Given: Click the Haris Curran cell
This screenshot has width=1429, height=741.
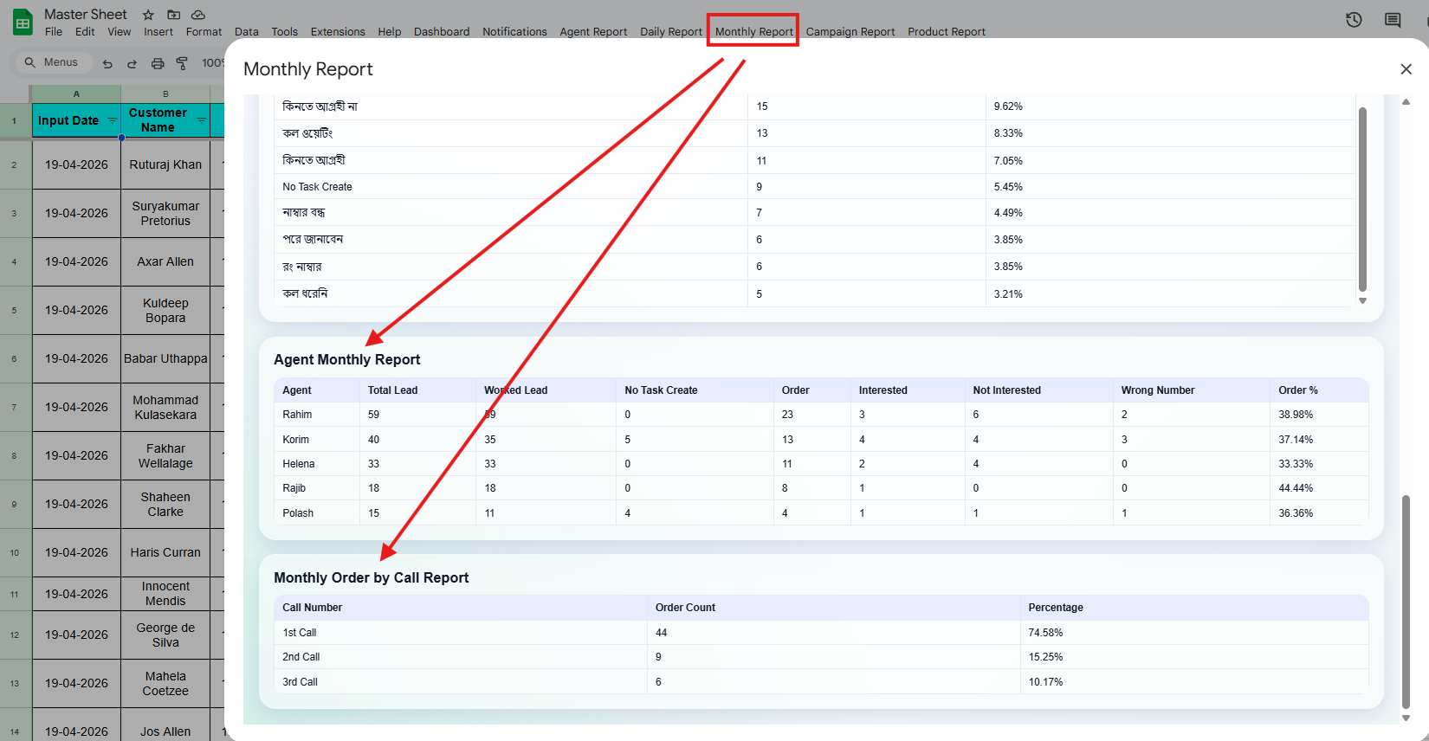Looking at the screenshot, I should (x=165, y=552).
